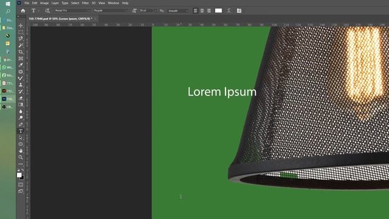Click the Lorem Ipsum text on canvas
The width and height of the screenshot is (389, 219).
(x=222, y=92)
